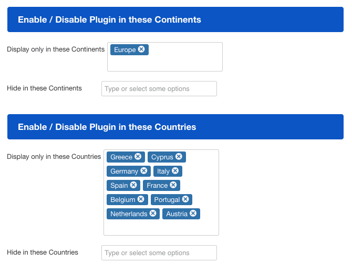Viewport: 352px width, 273px height.
Task: Open the Hide in these Continents dropdown
Action: (x=159, y=89)
